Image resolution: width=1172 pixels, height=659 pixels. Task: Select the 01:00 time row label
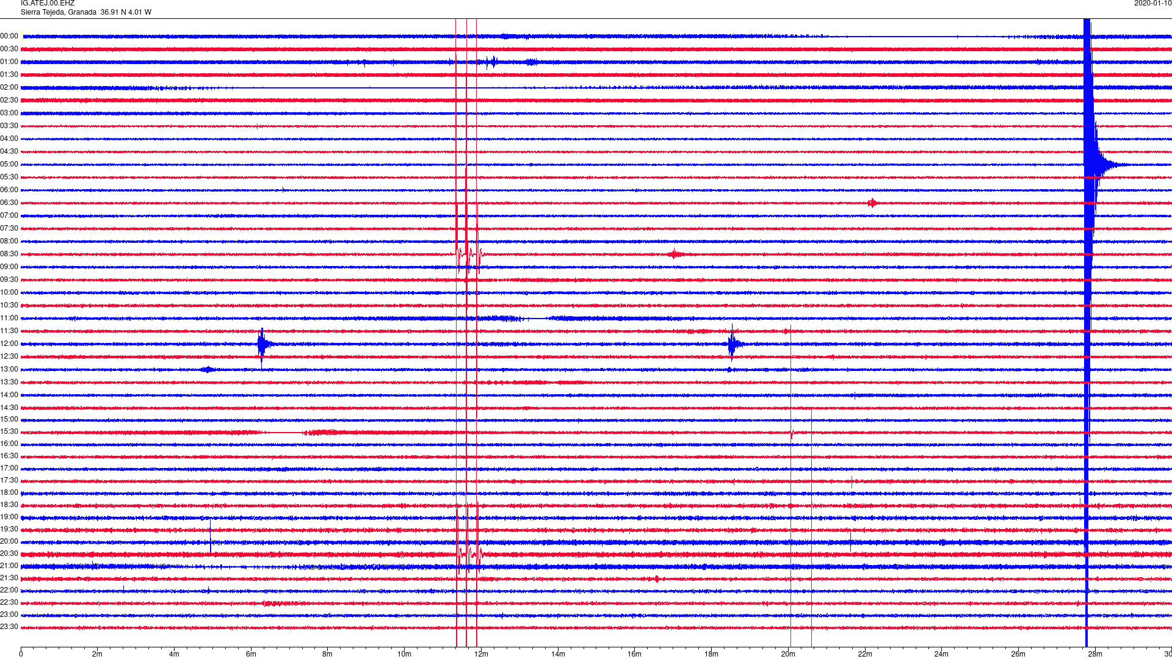click(9, 62)
